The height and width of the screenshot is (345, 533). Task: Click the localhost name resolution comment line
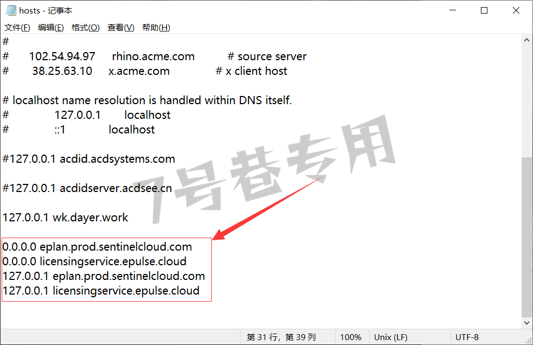[147, 100]
